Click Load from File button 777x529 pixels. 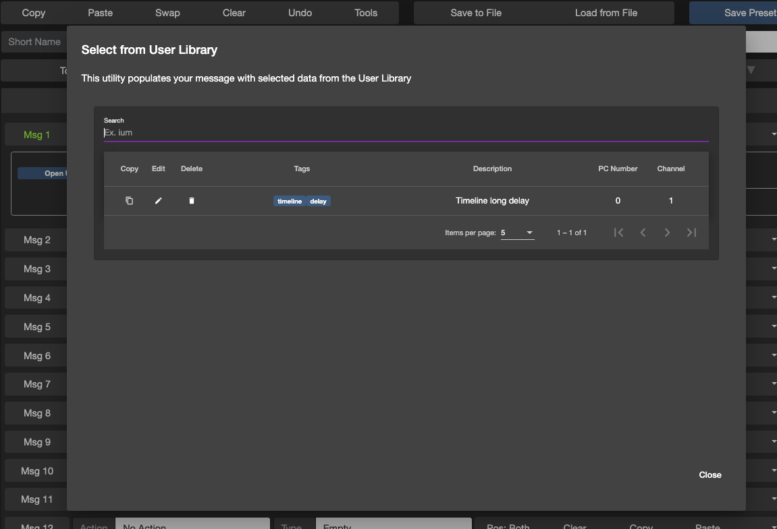(x=606, y=13)
